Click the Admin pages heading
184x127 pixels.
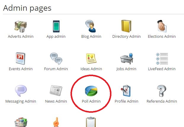27,8
